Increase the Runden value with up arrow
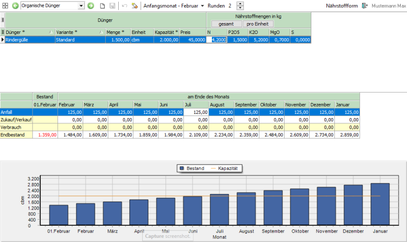This screenshot has height=242, width=407. tap(240, 4)
